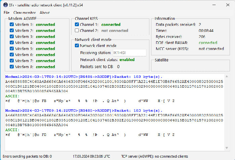Open the File menu

(7, 13)
